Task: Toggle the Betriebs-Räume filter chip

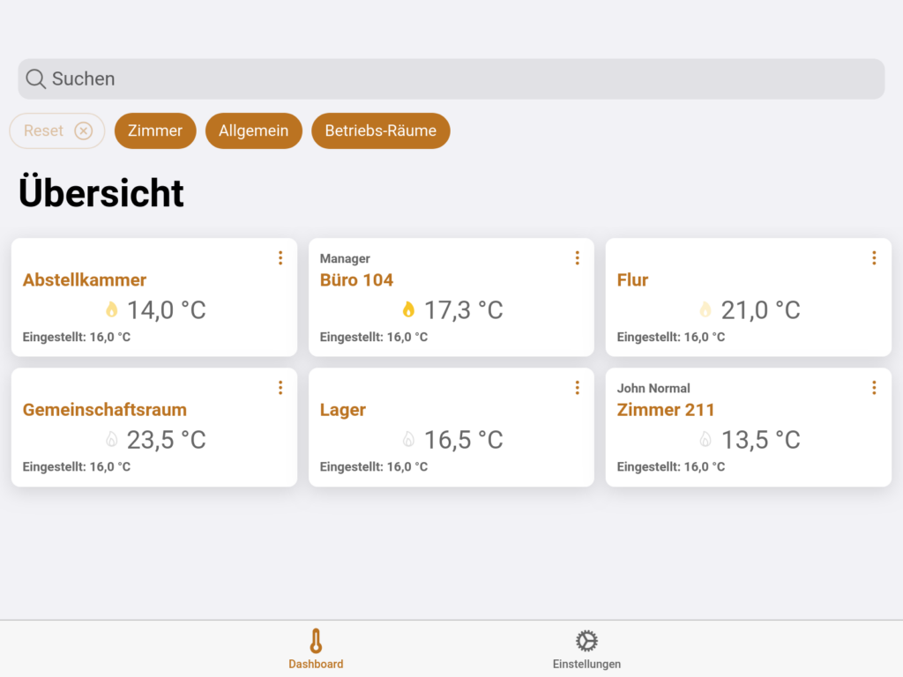Action: point(380,130)
